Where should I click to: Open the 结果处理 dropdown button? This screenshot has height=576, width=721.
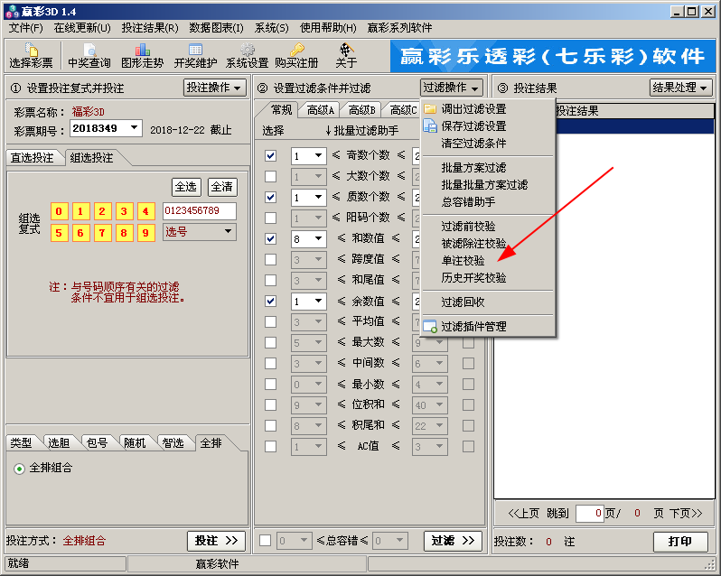pos(680,88)
